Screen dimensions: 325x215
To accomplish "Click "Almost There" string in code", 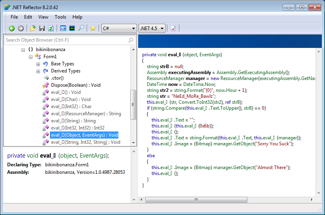I will click(x=272, y=167).
